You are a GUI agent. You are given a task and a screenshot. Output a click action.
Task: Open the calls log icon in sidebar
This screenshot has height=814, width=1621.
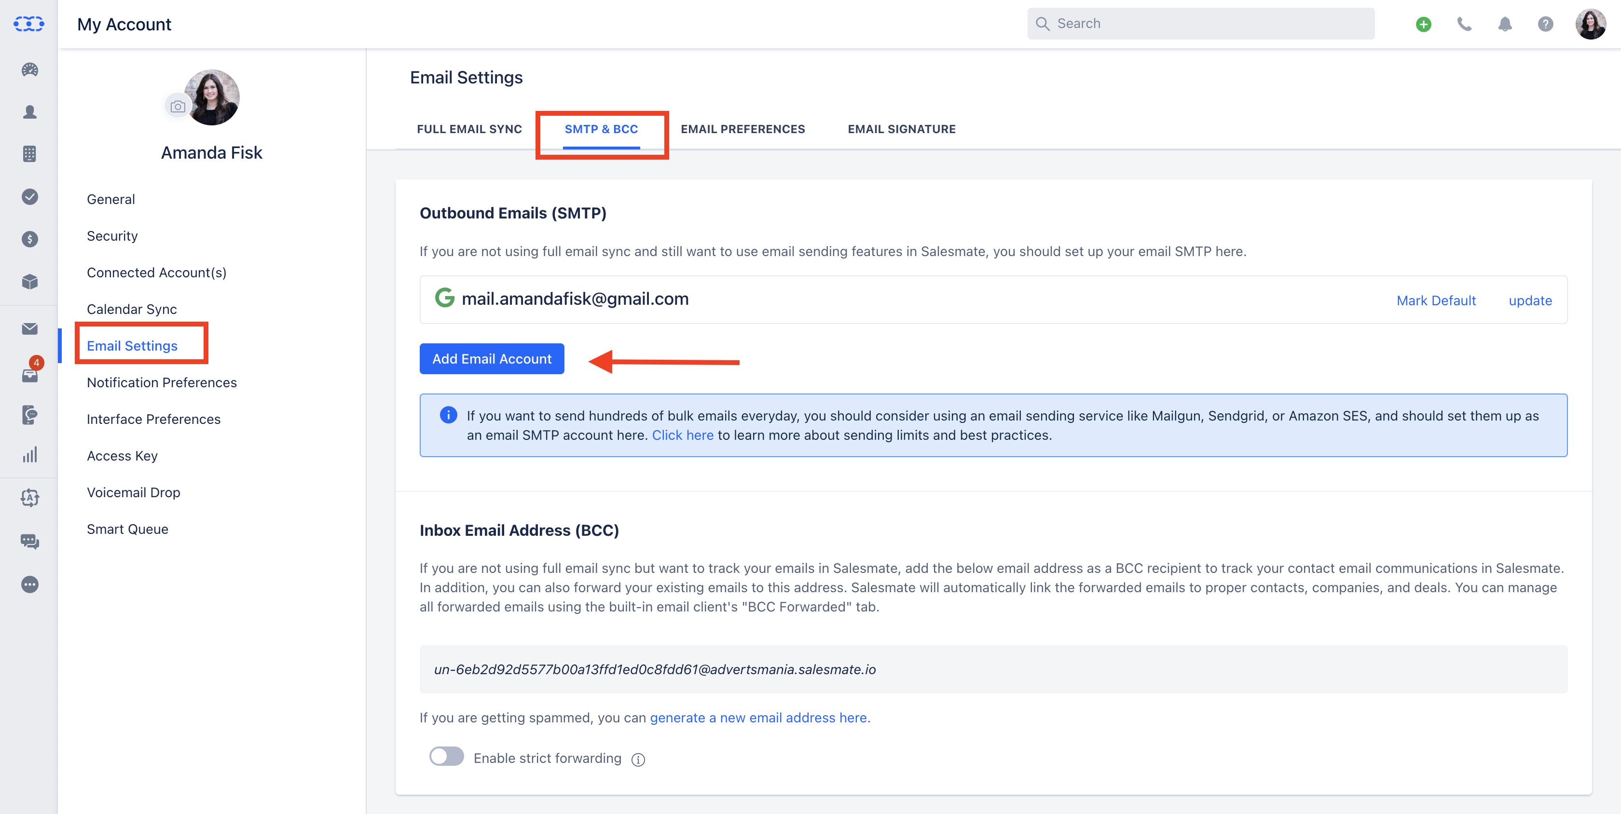[x=29, y=415]
